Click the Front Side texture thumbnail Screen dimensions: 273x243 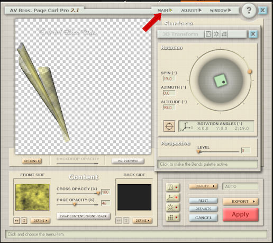pyautogui.click(x=32, y=197)
